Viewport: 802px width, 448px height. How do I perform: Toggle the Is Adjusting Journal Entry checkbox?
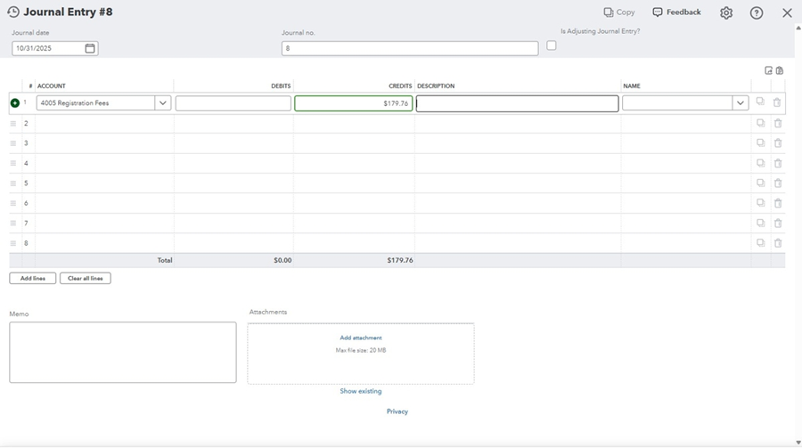tap(552, 45)
